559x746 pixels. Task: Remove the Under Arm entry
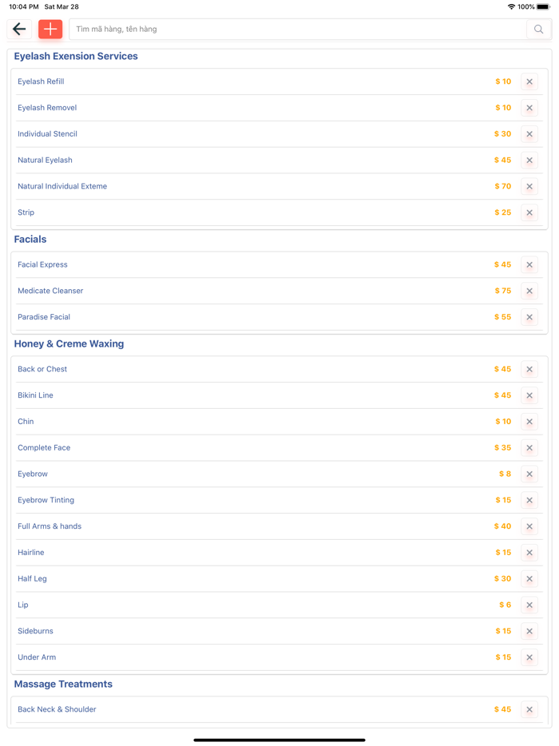point(529,657)
